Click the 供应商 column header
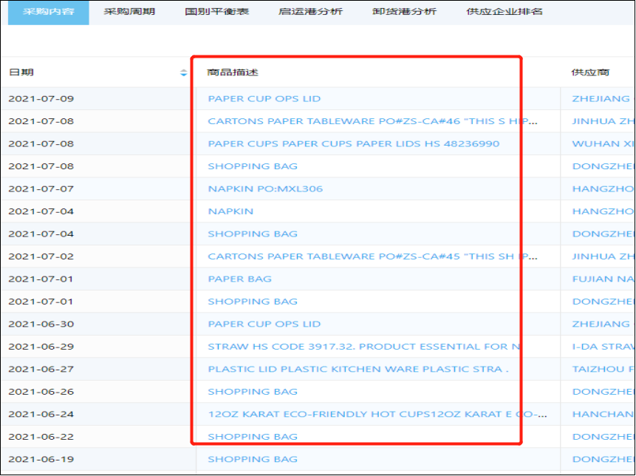 click(x=590, y=72)
